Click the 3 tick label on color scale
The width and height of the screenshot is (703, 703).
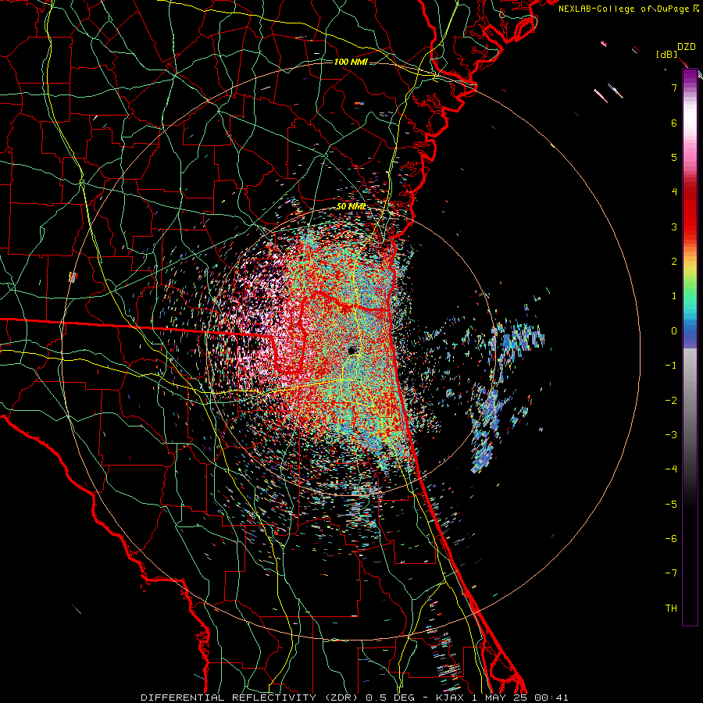coord(674,227)
